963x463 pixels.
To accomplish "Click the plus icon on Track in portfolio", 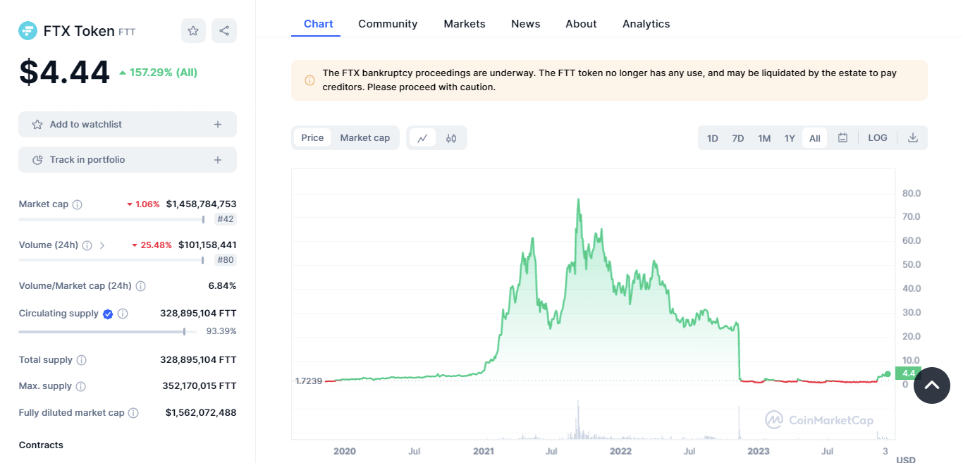I will click(218, 160).
